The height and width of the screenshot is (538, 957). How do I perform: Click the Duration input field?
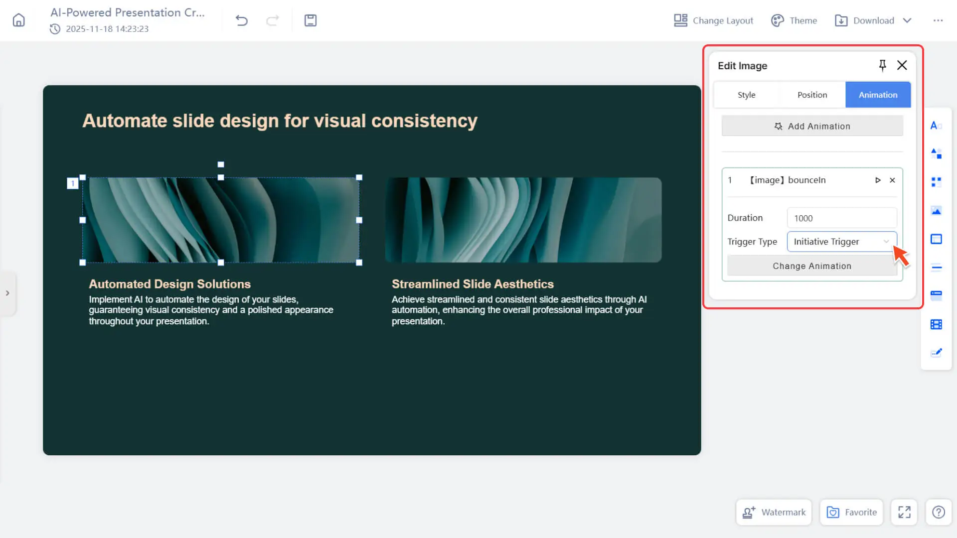[841, 218]
